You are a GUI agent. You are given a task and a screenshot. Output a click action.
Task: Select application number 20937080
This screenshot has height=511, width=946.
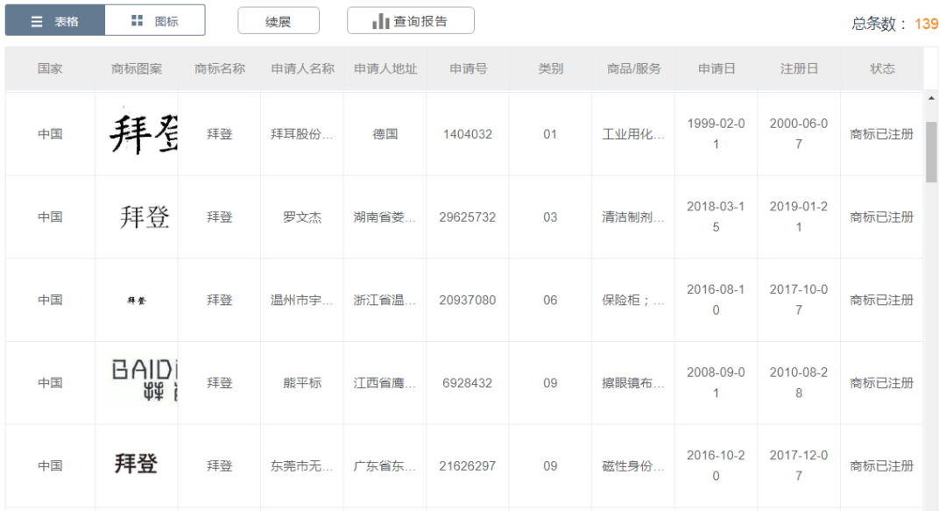click(x=468, y=300)
